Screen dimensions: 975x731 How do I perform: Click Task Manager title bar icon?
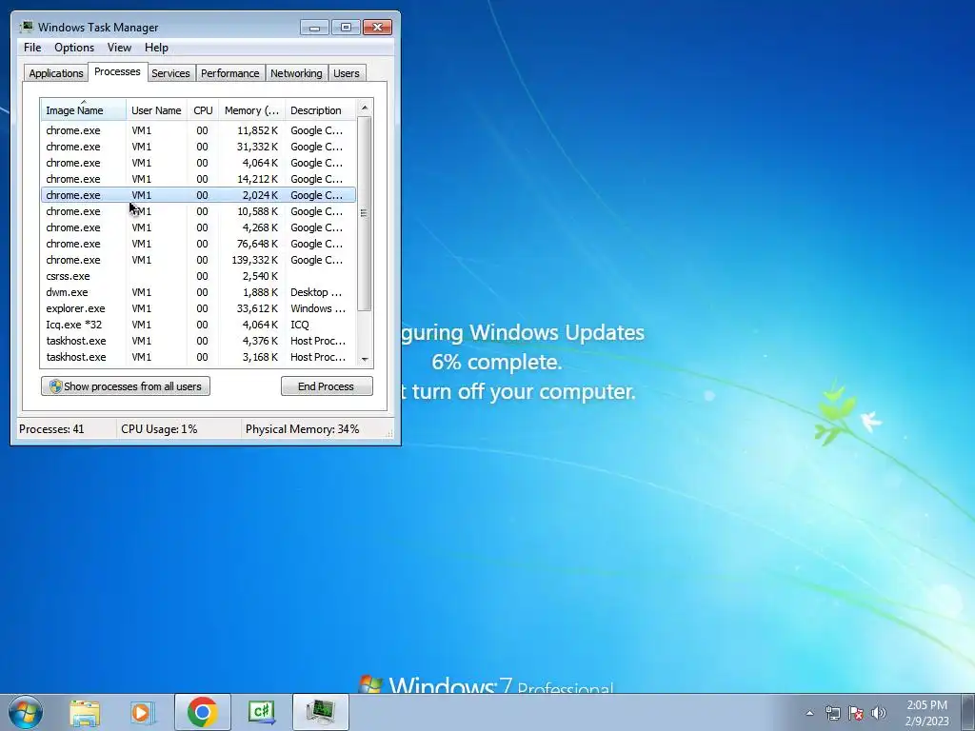coord(26,27)
